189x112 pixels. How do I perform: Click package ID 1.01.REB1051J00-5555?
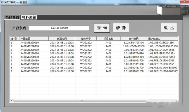(161, 64)
